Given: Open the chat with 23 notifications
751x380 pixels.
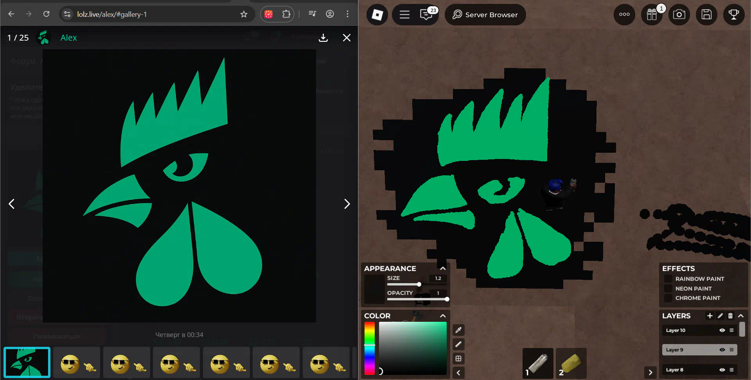Looking at the screenshot, I should [x=426, y=15].
